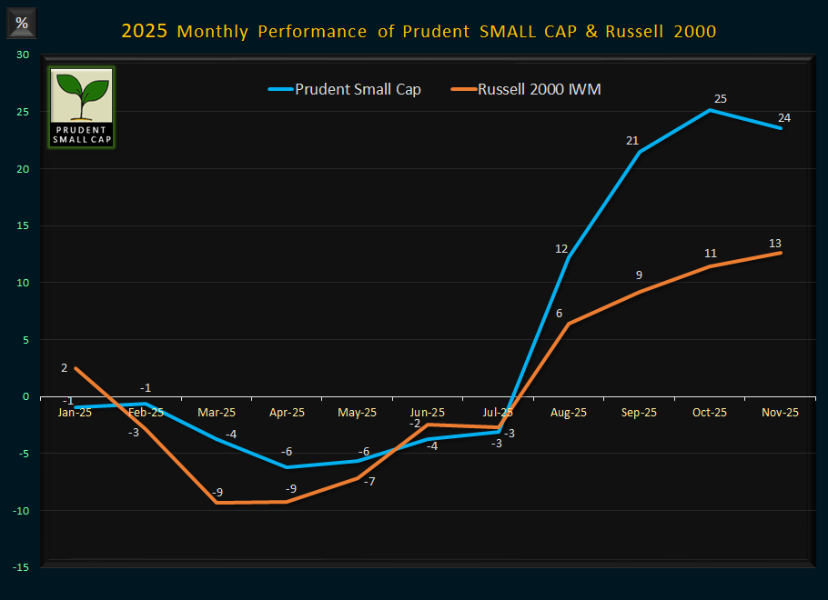Click the percent (%) symbol button
Screen dimensions: 828x600
(x=21, y=23)
